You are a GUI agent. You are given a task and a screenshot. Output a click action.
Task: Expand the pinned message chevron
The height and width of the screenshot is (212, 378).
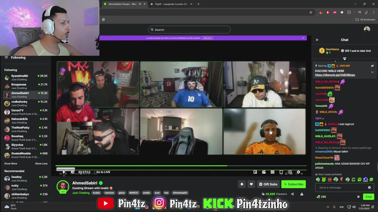tap(372, 72)
